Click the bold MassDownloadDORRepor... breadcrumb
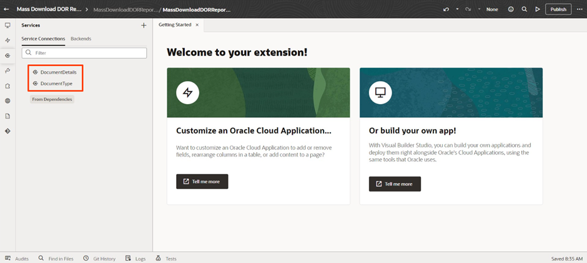This screenshot has height=263, width=587. click(197, 10)
